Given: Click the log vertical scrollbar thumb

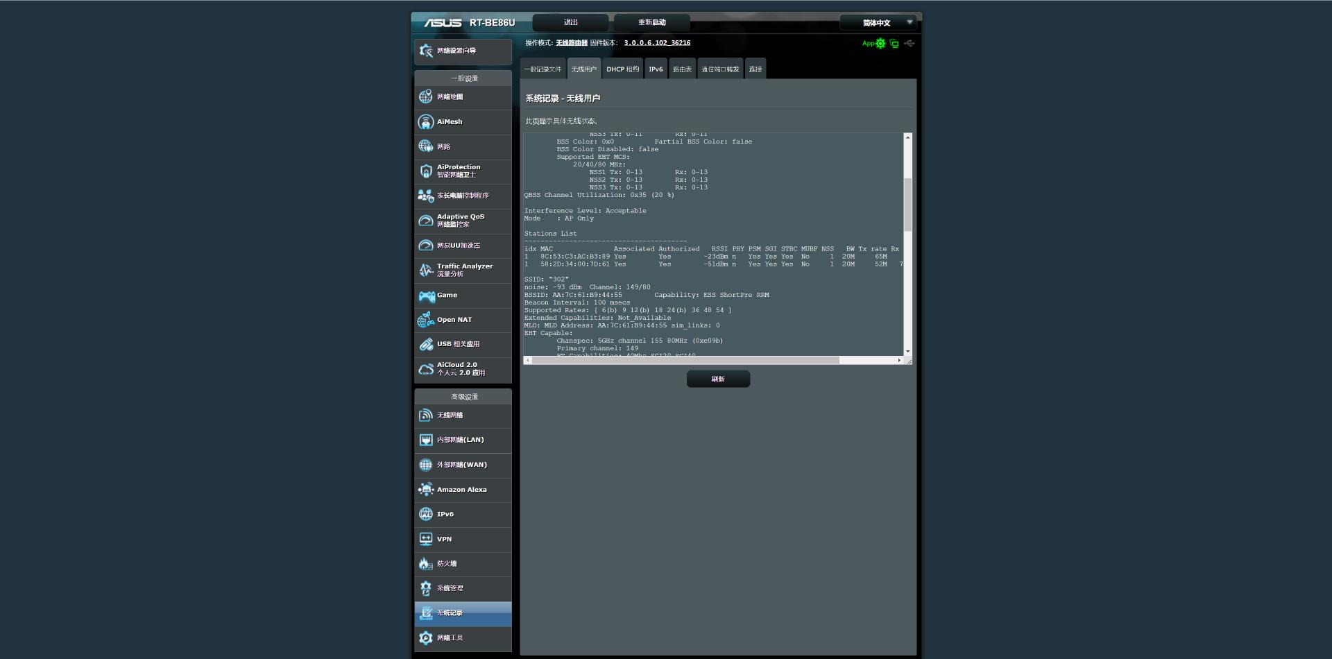Looking at the screenshot, I should pyautogui.click(x=907, y=205).
